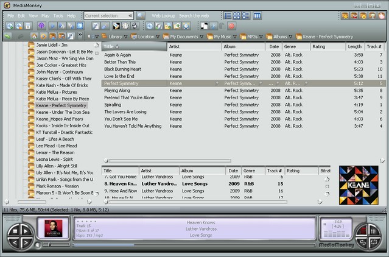Open the Tools menu
Screen dimensions: 389x257
coord(58,15)
